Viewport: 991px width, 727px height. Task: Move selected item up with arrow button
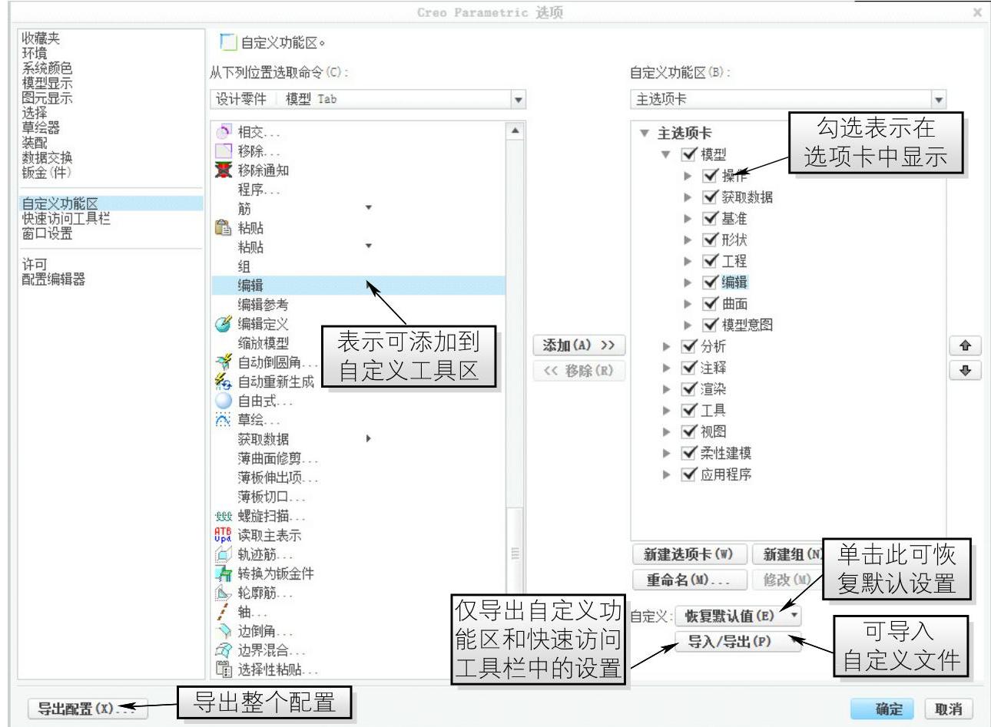click(966, 345)
